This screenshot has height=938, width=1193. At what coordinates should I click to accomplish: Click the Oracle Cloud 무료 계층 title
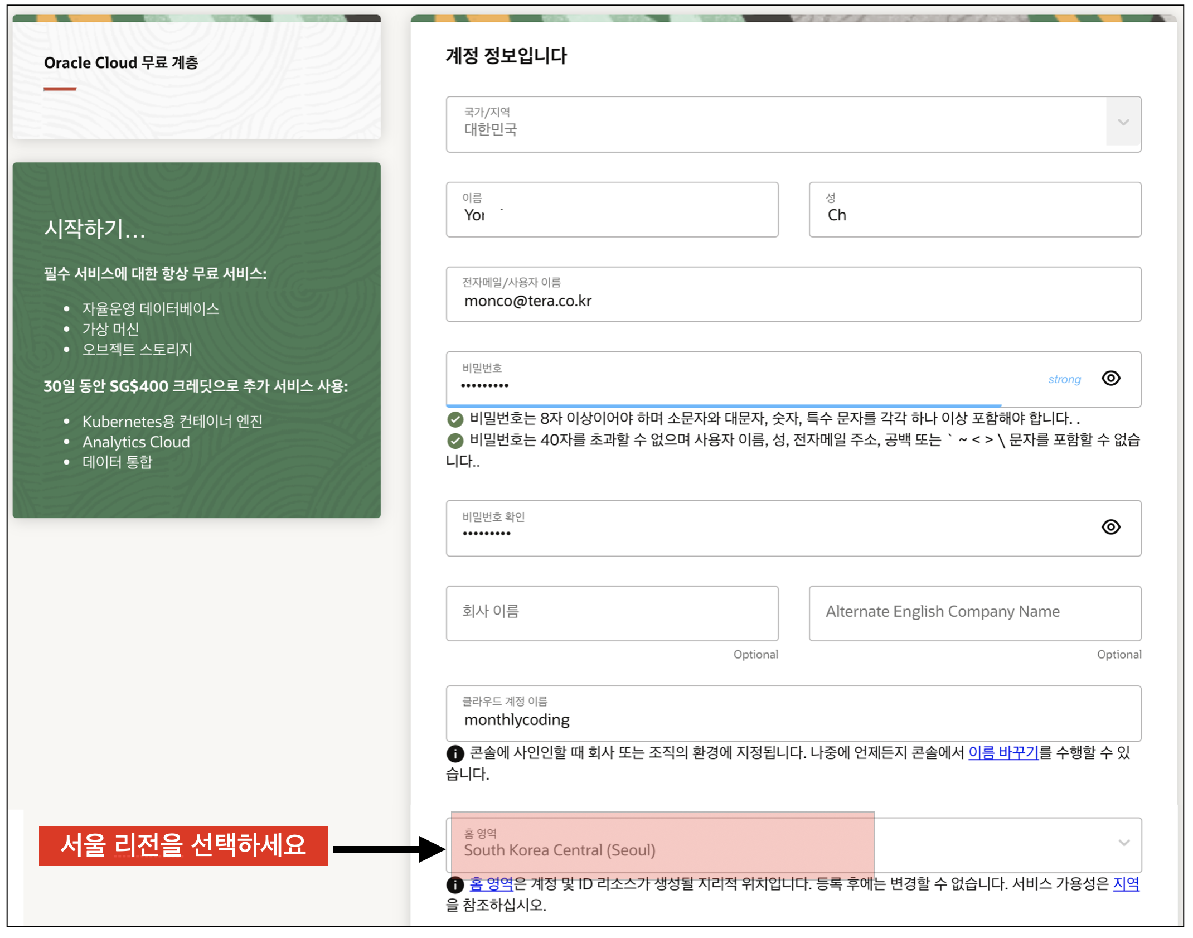point(121,62)
